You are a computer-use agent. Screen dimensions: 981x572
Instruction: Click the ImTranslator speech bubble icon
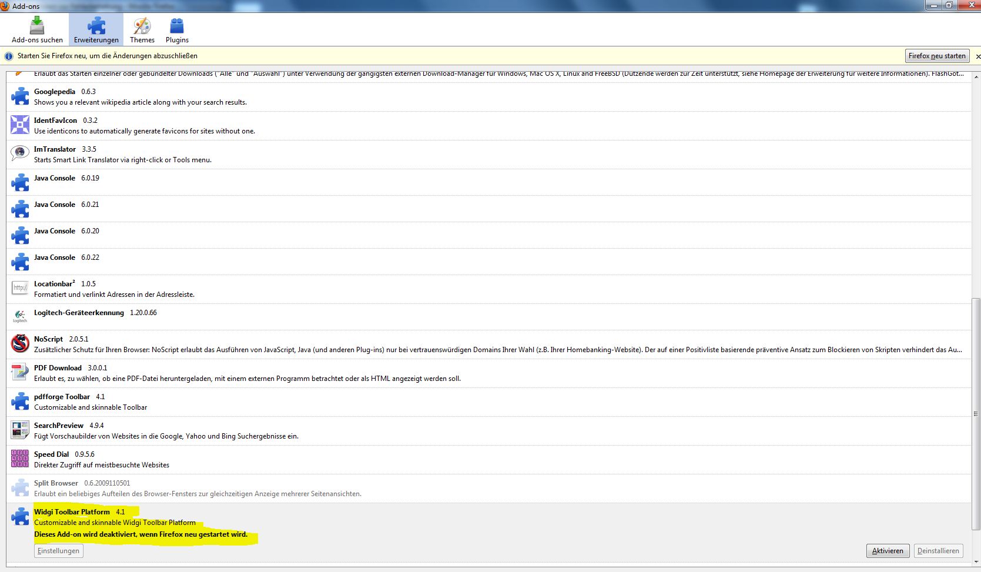pos(20,153)
